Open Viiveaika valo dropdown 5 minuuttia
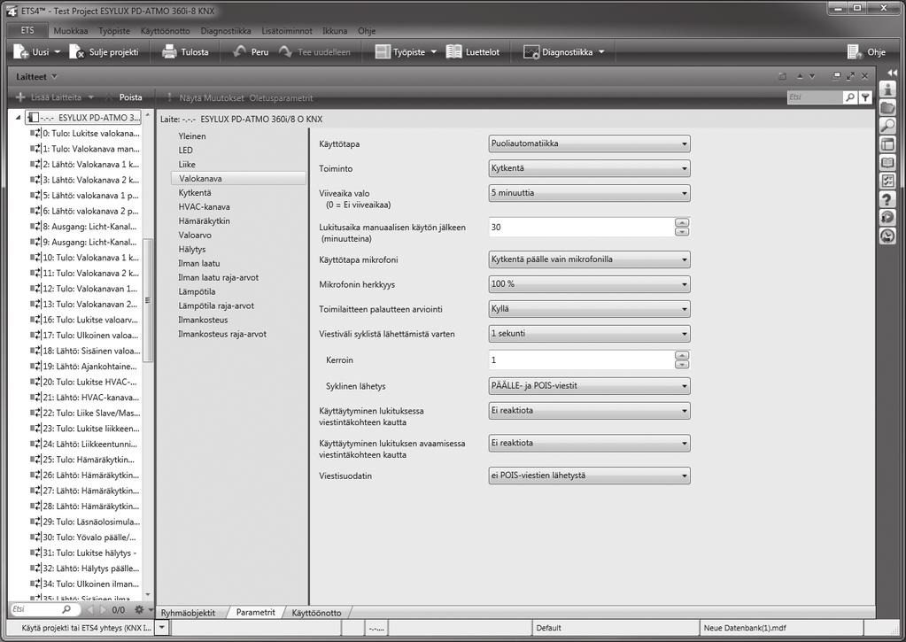 pos(589,193)
